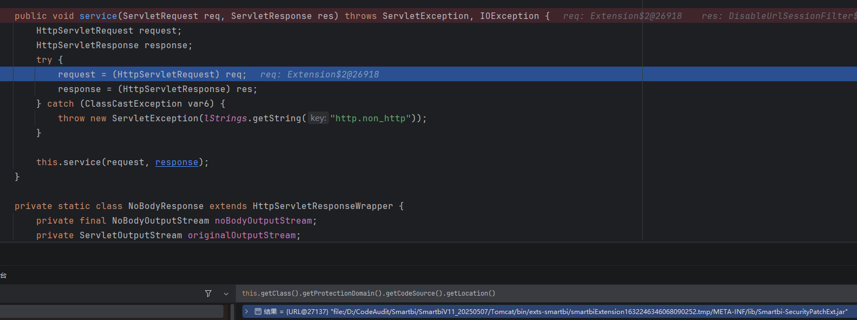Viewport: 857px width, 320px height.
Task: Click the "key:" parameter hint in getString
Action: pos(318,118)
